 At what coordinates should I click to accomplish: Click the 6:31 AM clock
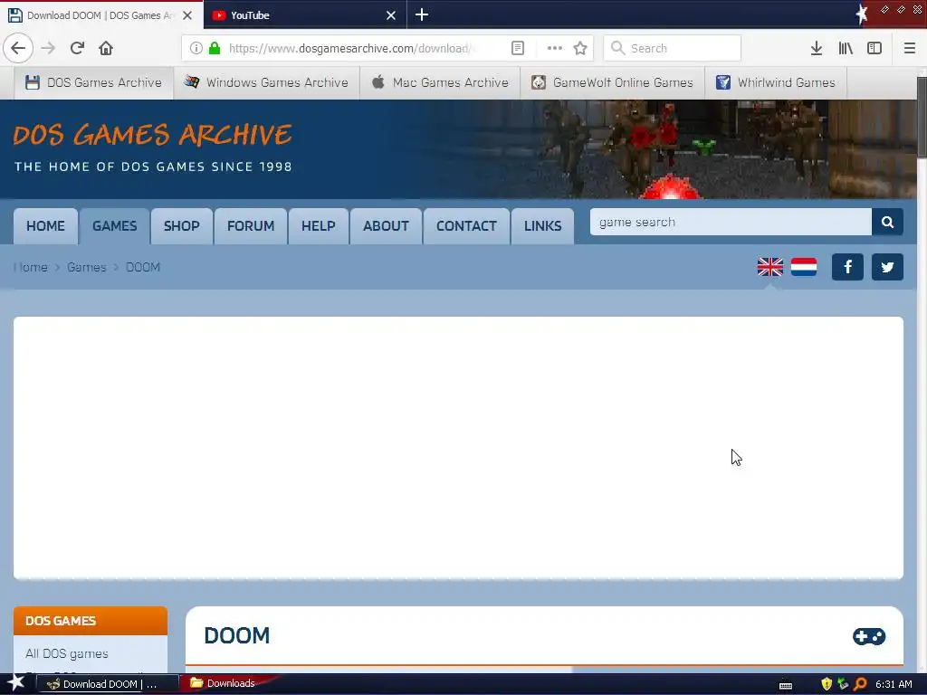[894, 684]
